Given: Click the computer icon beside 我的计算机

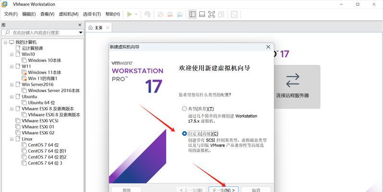Looking at the screenshot, I should tap(12, 42).
